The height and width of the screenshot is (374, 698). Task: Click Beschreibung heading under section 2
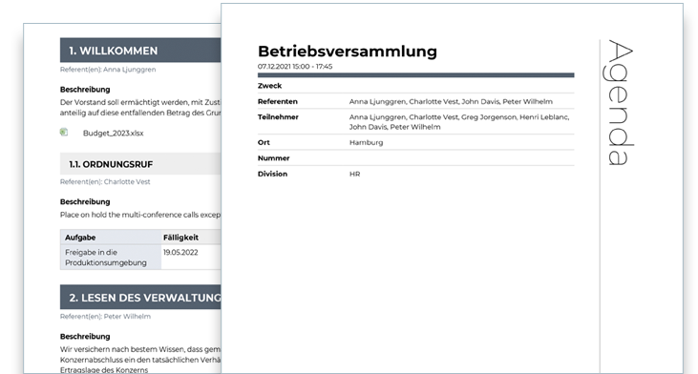coord(85,337)
